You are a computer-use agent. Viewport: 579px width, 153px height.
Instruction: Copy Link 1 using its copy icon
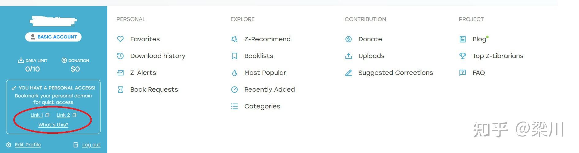(47, 115)
